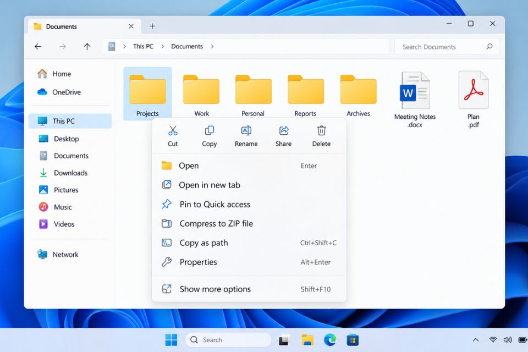Select the Projects folder
The image size is (528, 352).
(147, 94)
